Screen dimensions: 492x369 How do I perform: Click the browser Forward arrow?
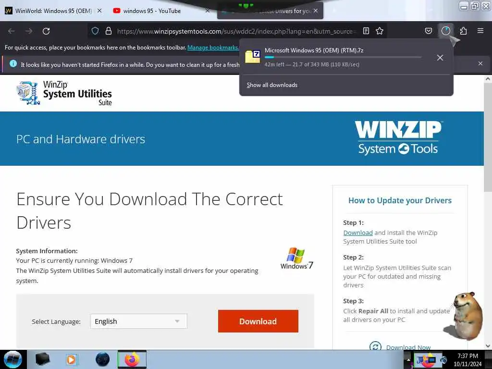coord(29,31)
